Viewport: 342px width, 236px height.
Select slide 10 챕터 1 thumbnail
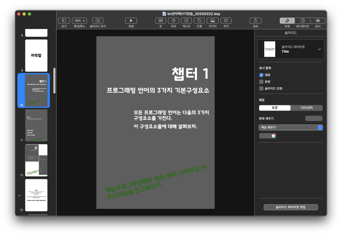pos(36,90)
